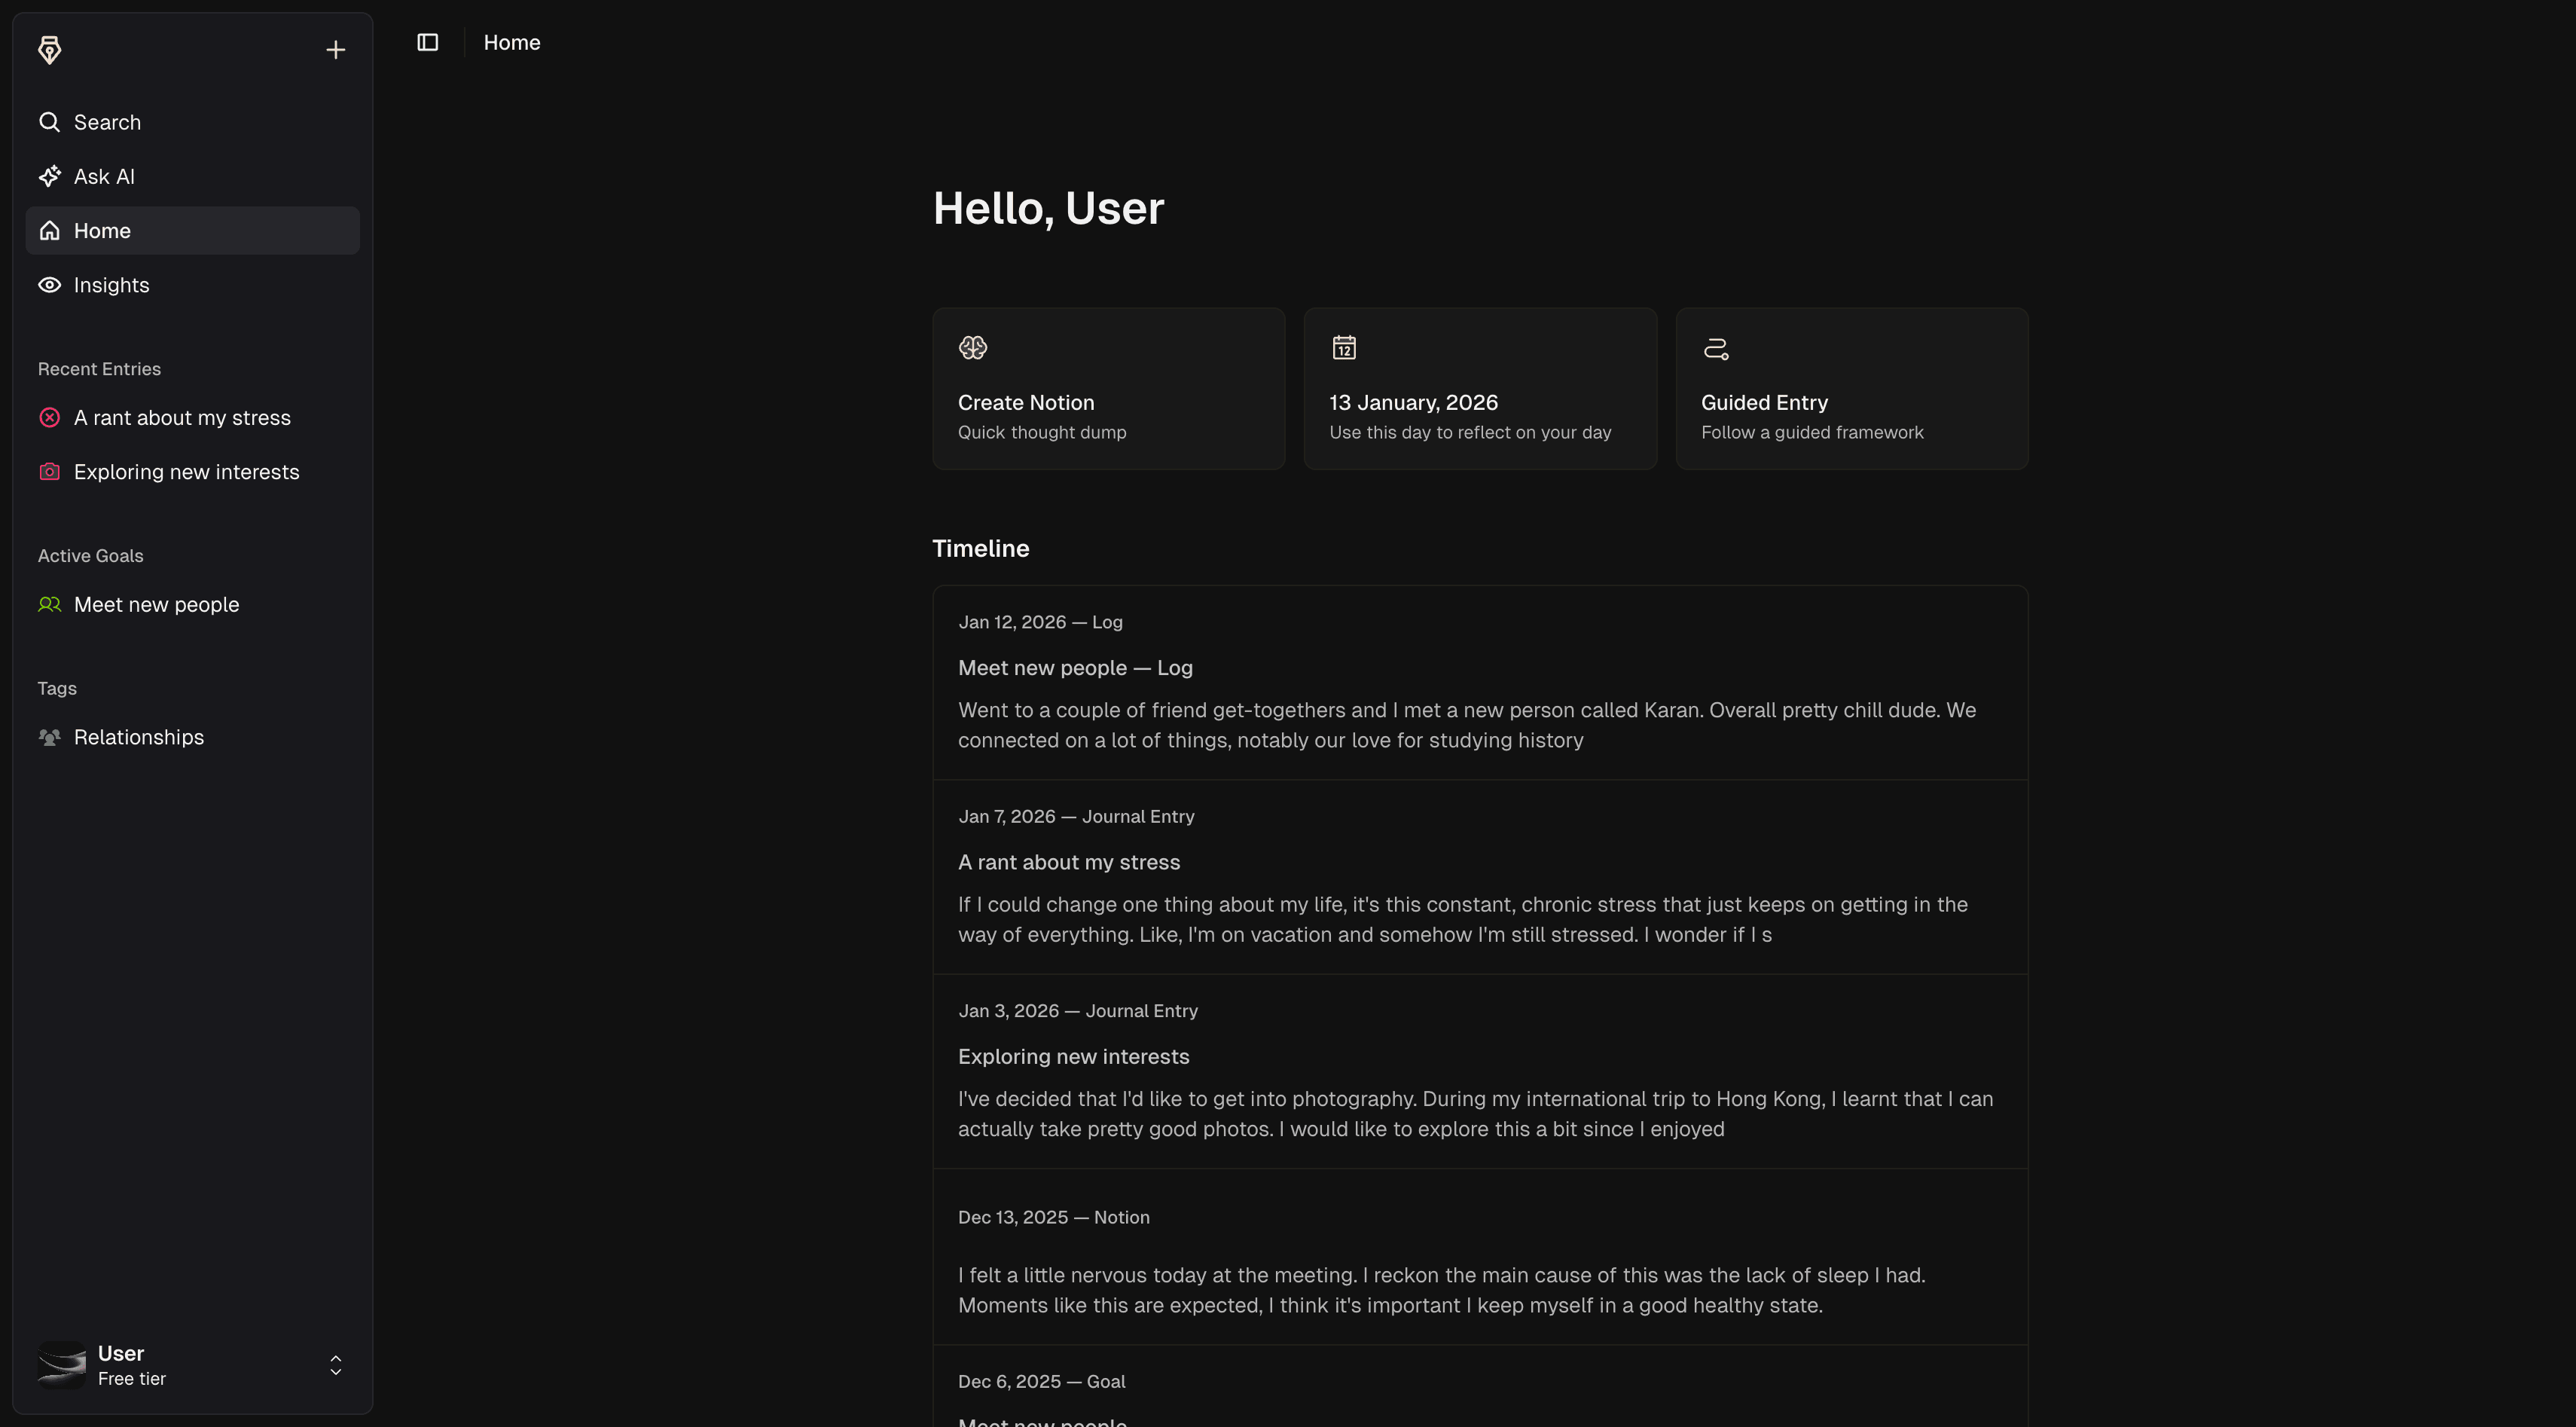Screen dimensions: 2576x1427
Task: Open the entry A rant about my stress
Action: click(181, 417)
